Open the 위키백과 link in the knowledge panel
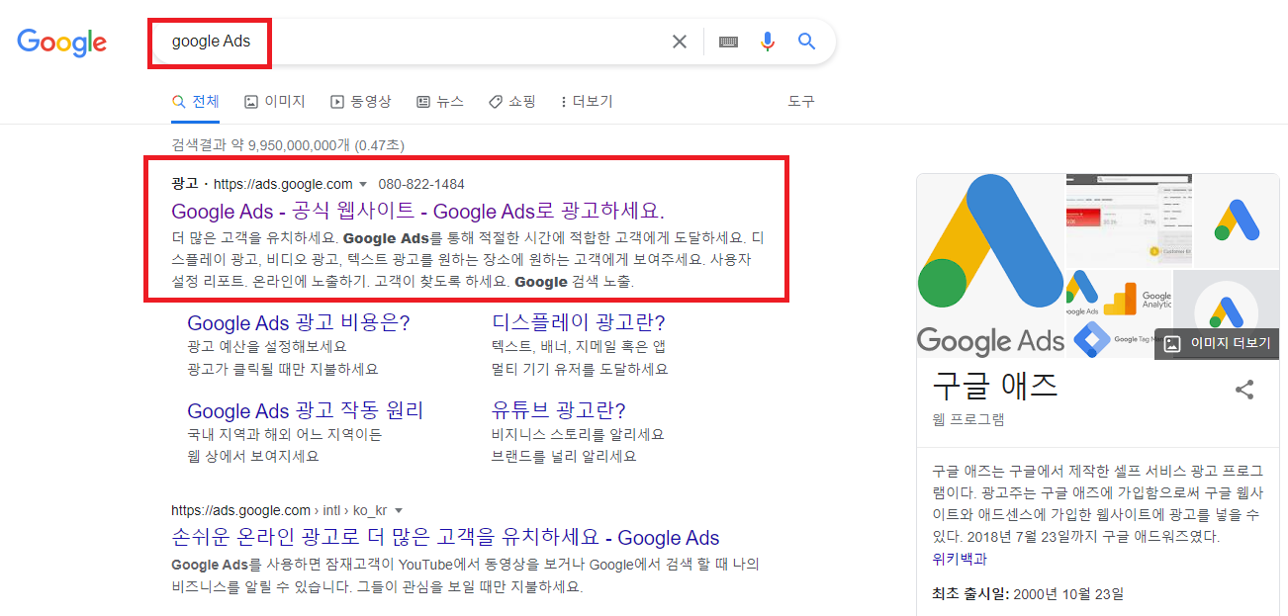1288x616 pixels. tap(960, 560)
